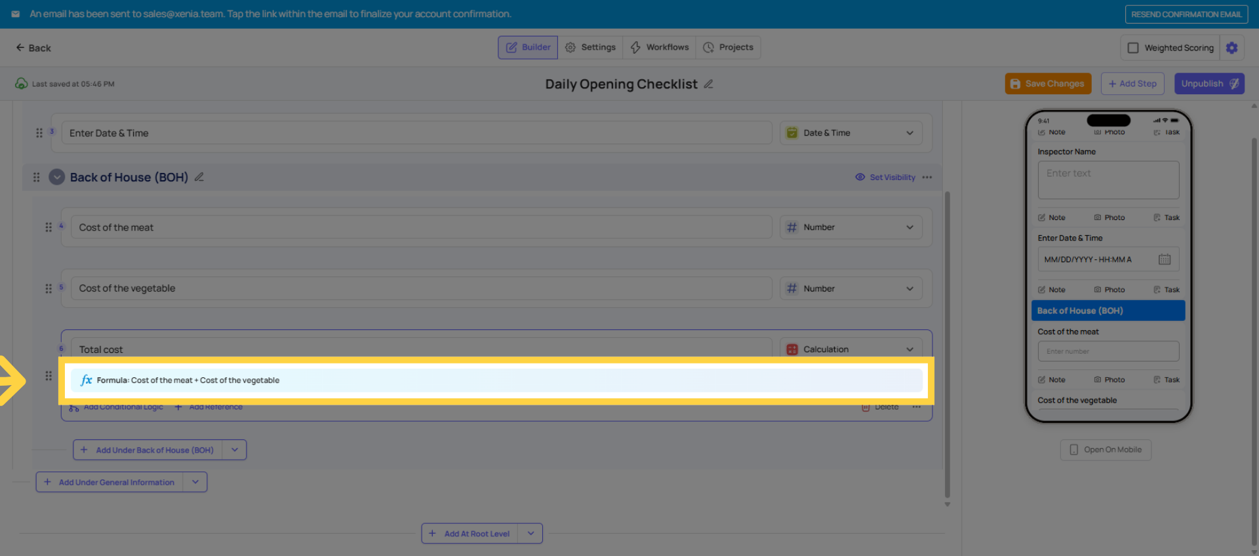
Task: Click the Add Step button
Action: pyautogui.click(x=1132, y=84)
